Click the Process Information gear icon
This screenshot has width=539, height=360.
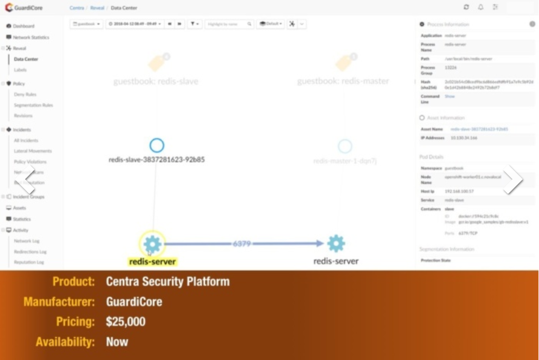click(422, 25)
